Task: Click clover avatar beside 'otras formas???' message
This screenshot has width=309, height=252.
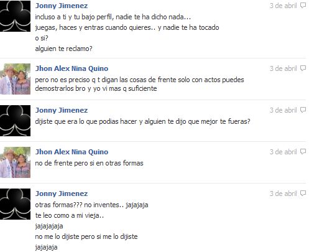Action: (15, 204)
